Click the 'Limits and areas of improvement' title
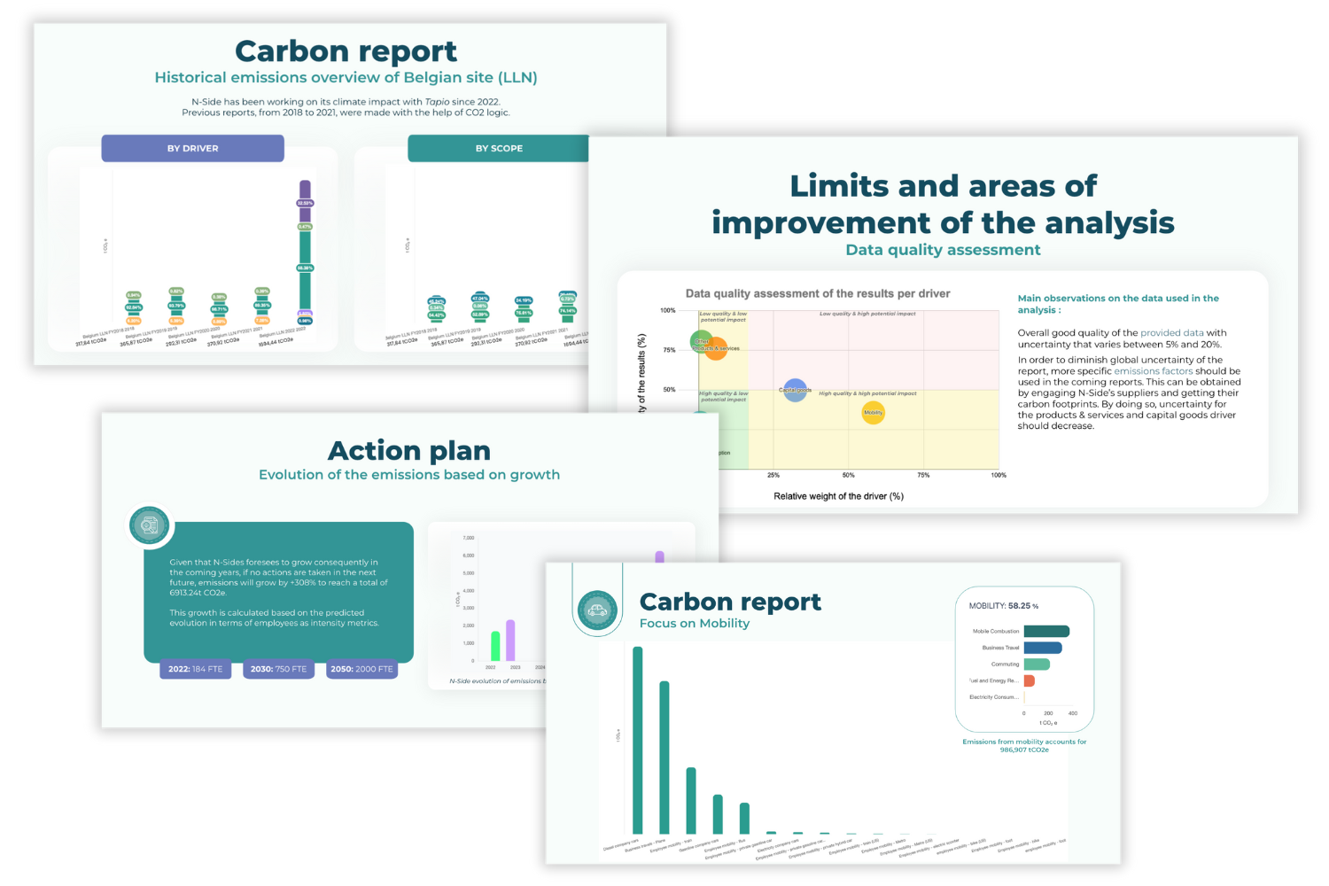Image resolution: width=1329 pixels, height=886 pixels. coord(944,204)
